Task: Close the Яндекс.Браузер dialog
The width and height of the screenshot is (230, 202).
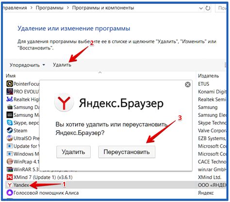Action: pyautogui.click(x=188, y=84)
